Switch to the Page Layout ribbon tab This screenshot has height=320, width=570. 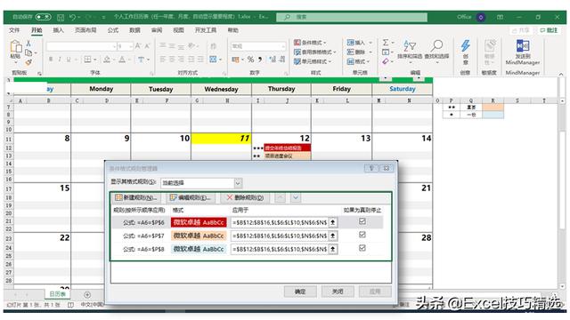[x=85, y=30]
